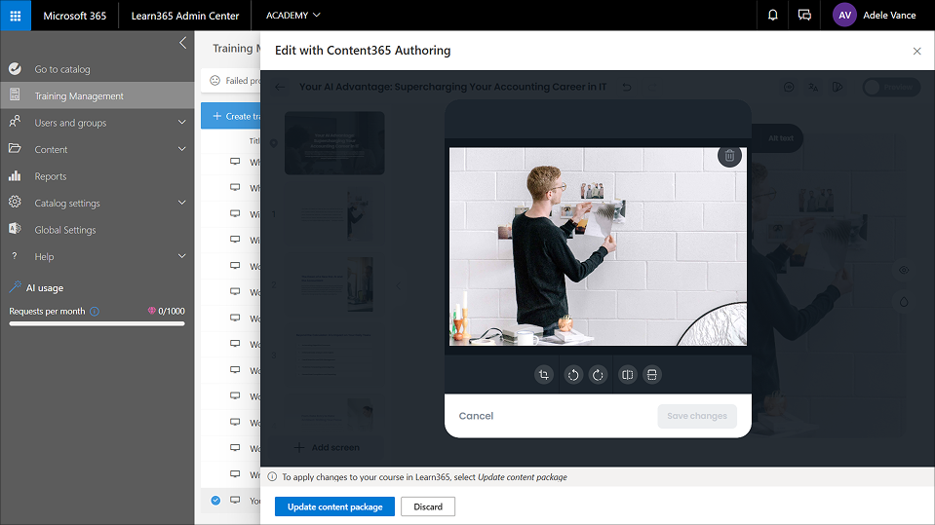Cancel the image editing dialog
Image resolution: width=935 pixels, height=525 pixels.
pos(476,416)
